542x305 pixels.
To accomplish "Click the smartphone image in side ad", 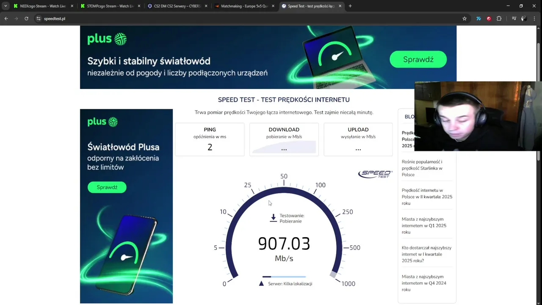I will 126,254.
